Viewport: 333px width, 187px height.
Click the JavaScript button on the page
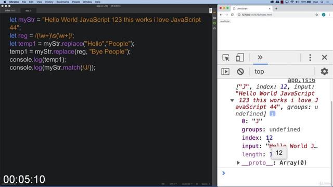tap(225, 21)
